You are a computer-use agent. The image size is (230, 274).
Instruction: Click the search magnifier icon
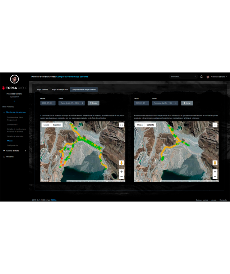195,76
